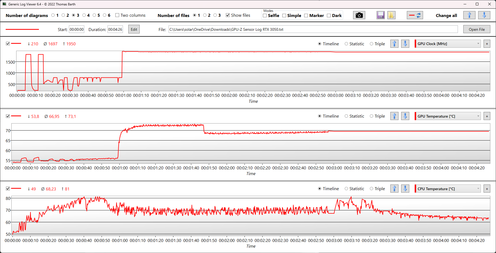Click the app icon in title bar
Image resolution: width=496 pixels, height=253 pixels.
point(4,4)
